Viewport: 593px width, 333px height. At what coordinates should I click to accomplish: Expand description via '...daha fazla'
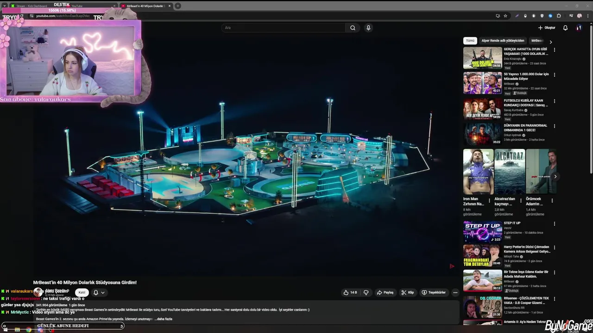pyautogui.click(x=163, y=319)
